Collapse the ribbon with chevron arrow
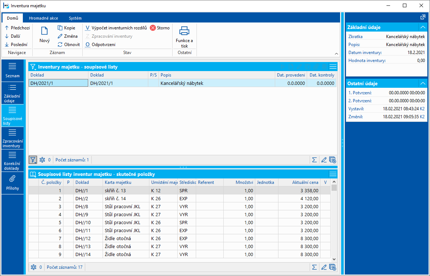The height and width of the screenshot is (276, 430). tap(336, 53)
